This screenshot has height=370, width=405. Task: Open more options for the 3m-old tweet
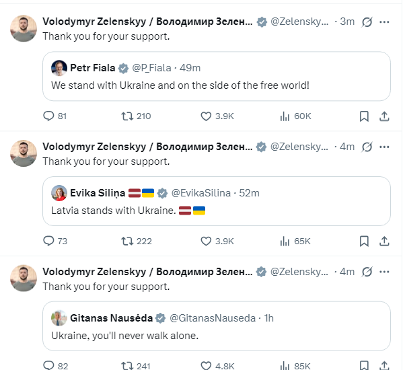pyautogui.click(x=384, y=22)
